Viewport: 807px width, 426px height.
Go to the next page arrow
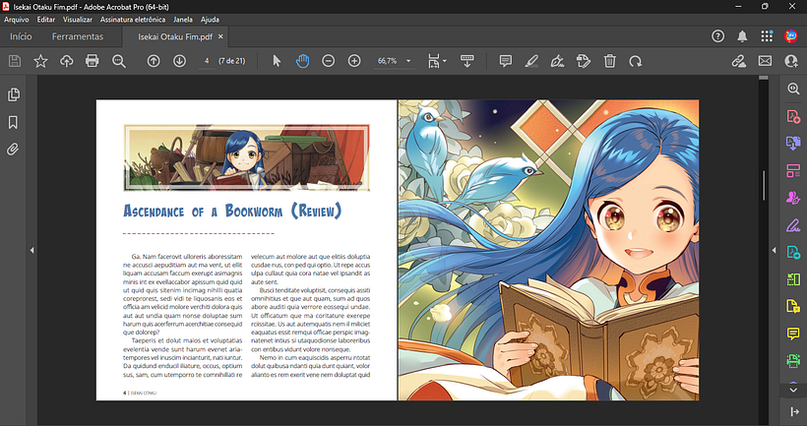pos(179,61)
